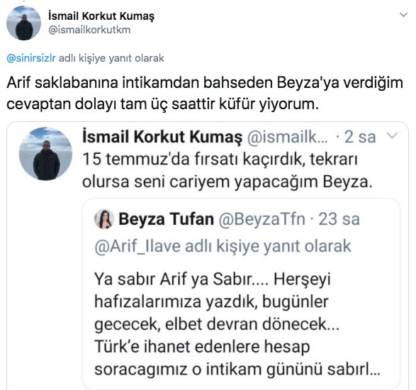Open the truncated @ismailk... handle in quote
This screenshot has height=390, width=416.
(x=287, y=137)
